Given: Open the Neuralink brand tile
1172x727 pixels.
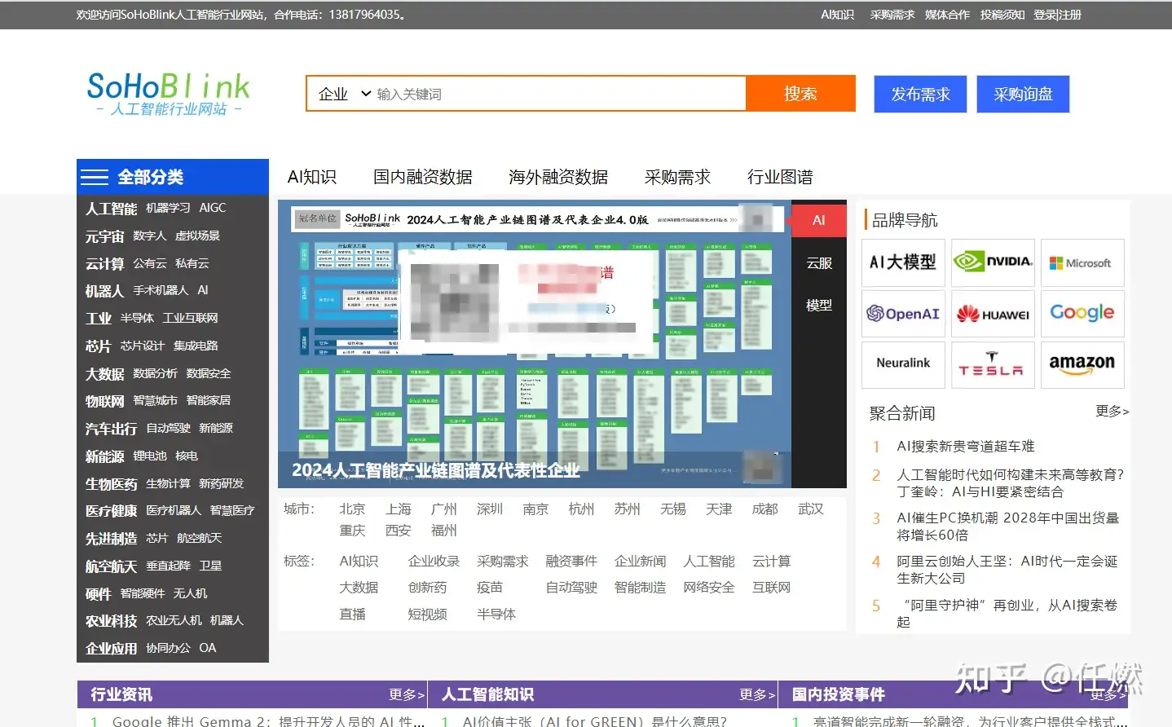Looking at the screenshot, I should [903, 364].
